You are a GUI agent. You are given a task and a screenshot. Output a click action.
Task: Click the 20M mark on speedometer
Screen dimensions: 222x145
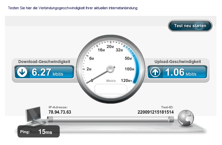point(110,47)
